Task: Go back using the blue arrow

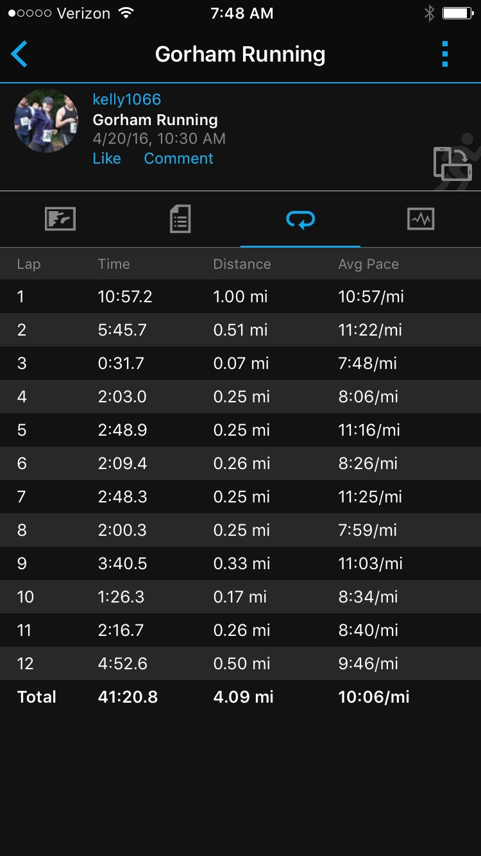Action: point(19,55)
